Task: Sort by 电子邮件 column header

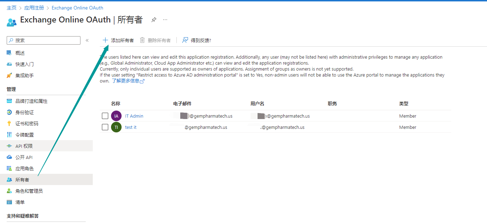Action: (x=182, y=104)
